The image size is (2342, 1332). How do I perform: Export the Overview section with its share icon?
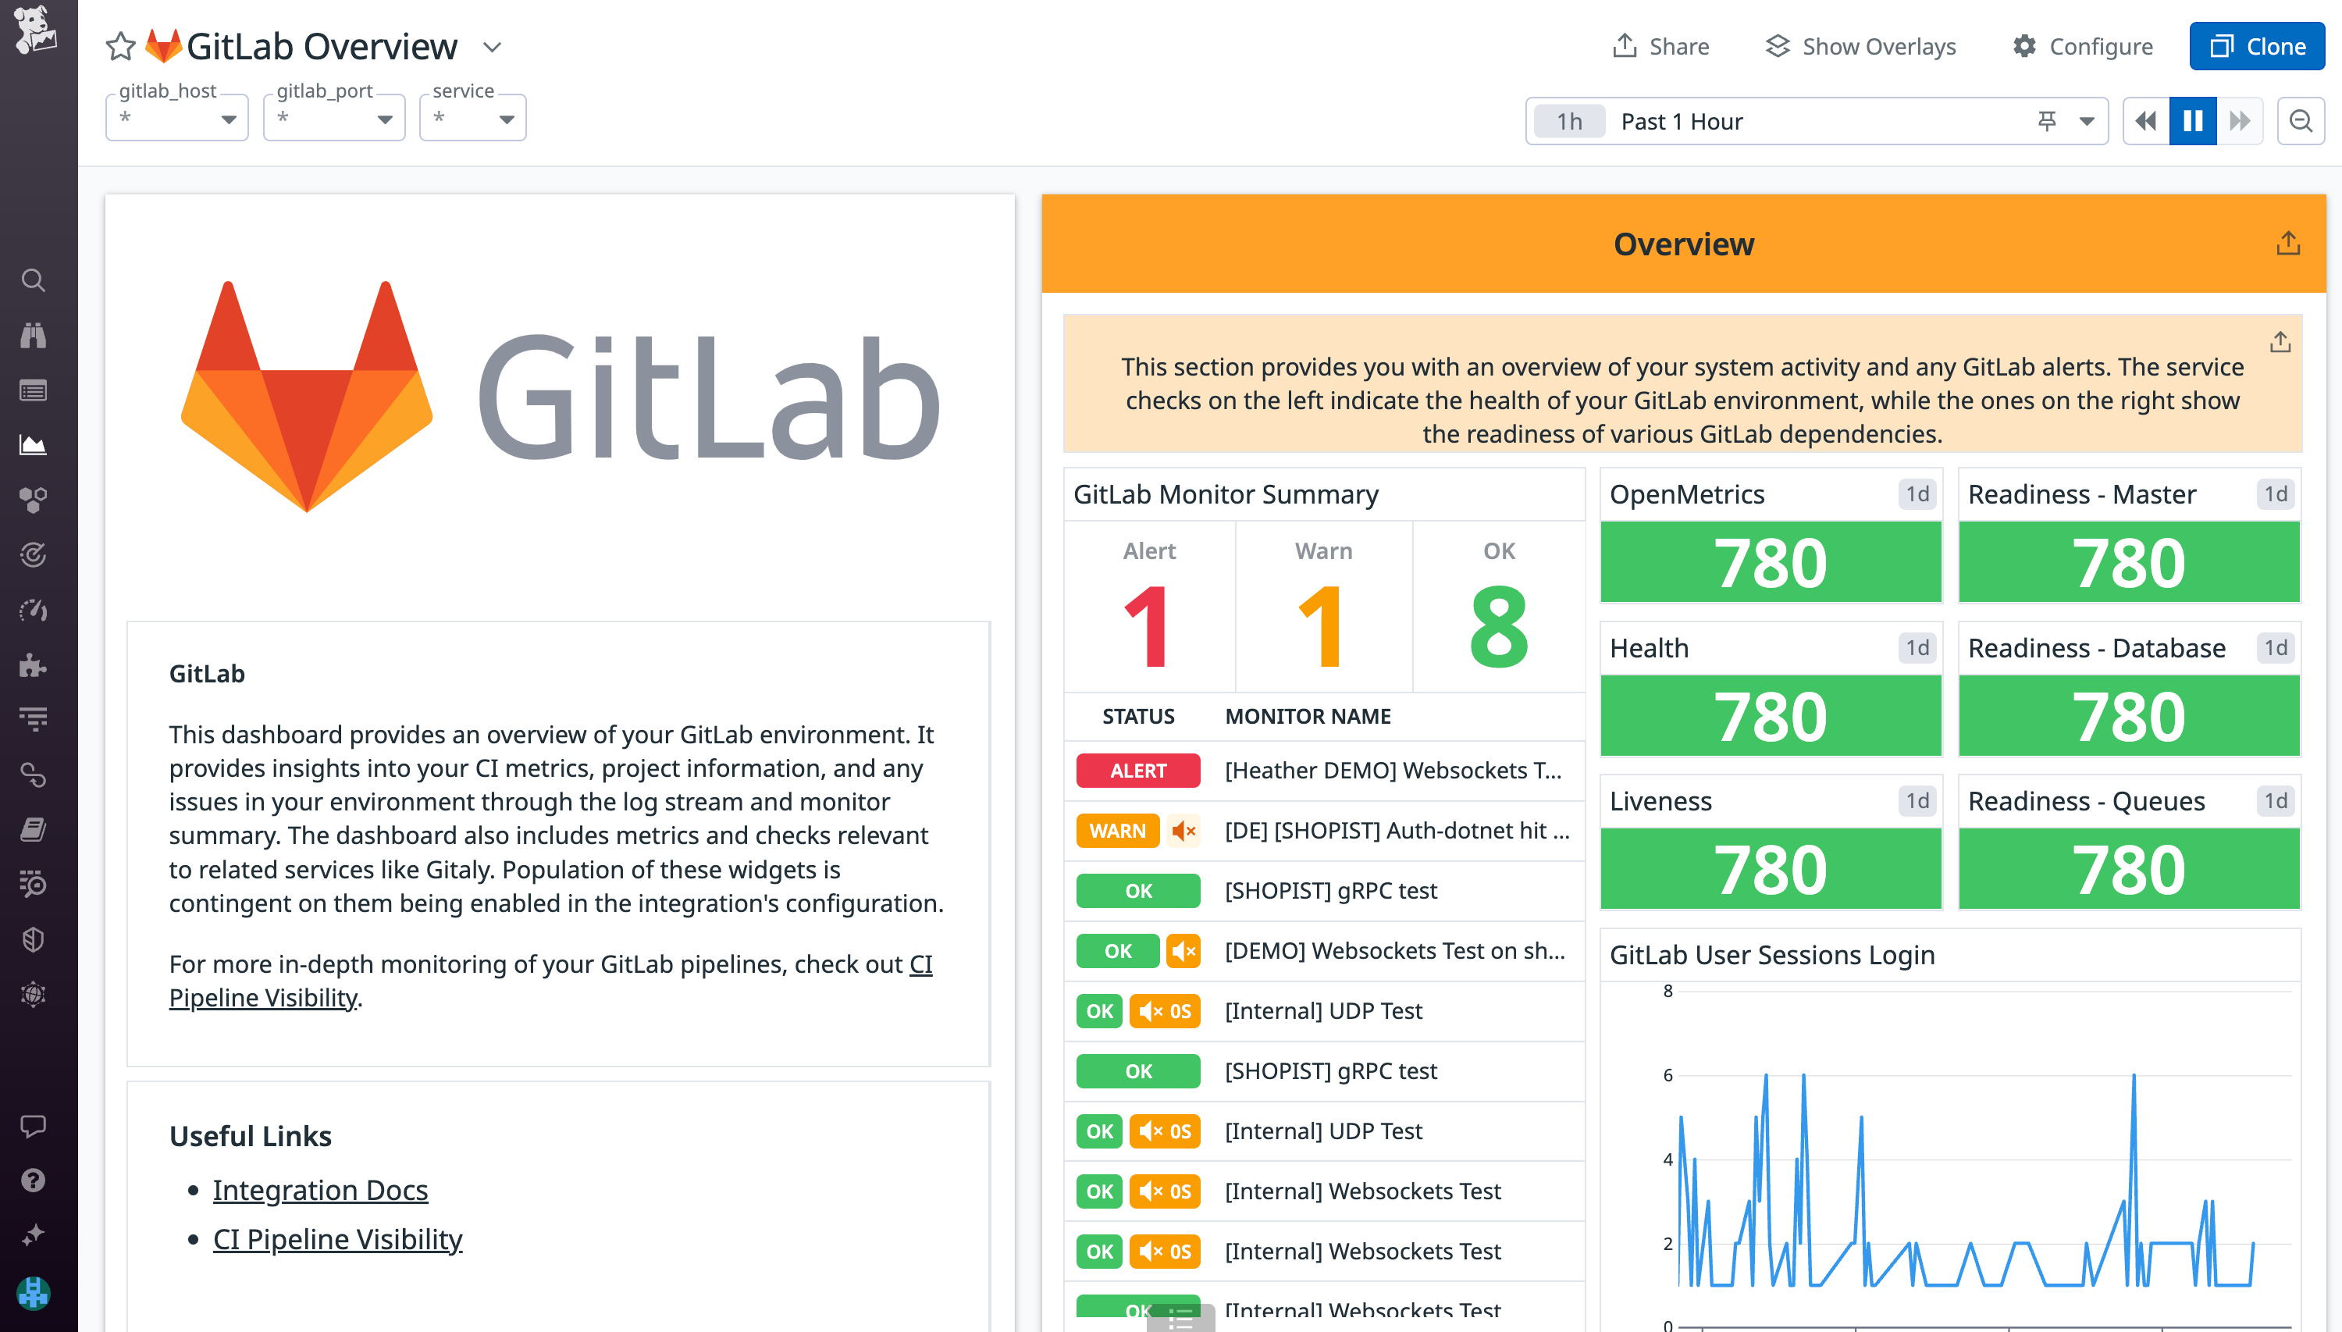(2289, 243)
